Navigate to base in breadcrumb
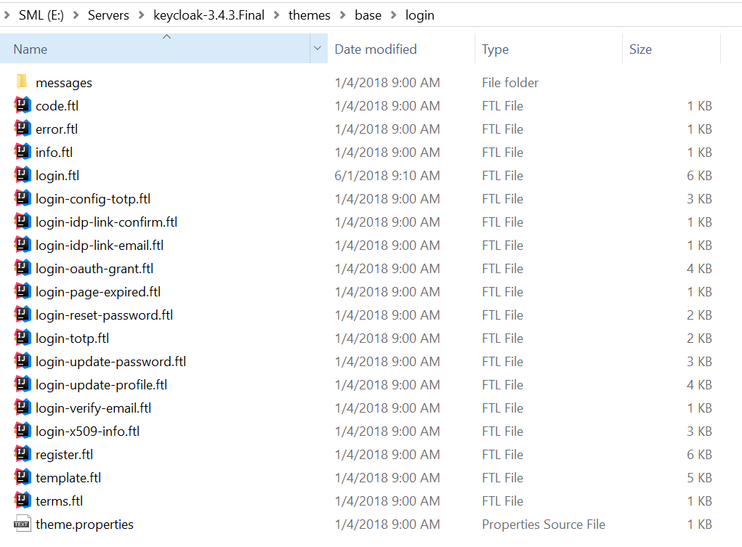742x547 pixels. (368, 15)
